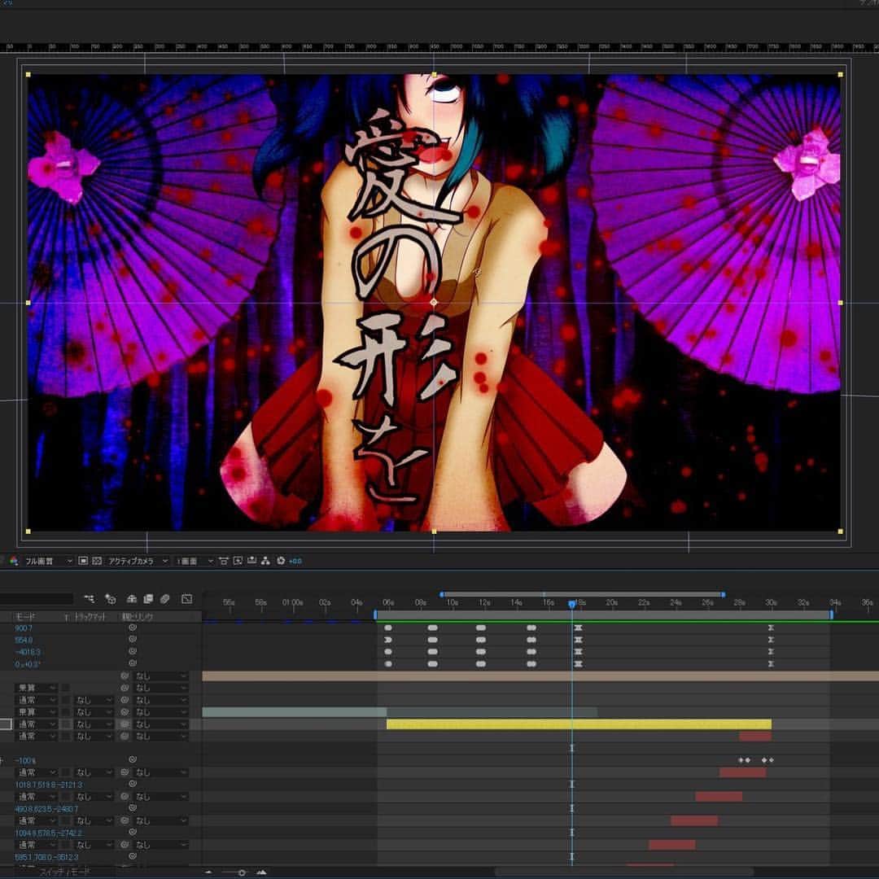Click the pick whip next to -100% value
The width and height of the screenshot is (879, 879).
point(133,760)
